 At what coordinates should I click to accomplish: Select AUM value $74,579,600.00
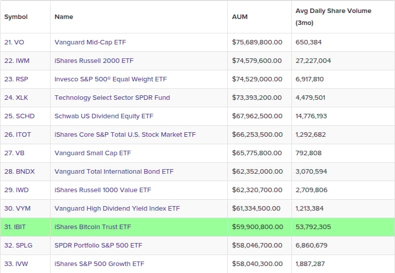pyautogui.click(x=257, y=61)
